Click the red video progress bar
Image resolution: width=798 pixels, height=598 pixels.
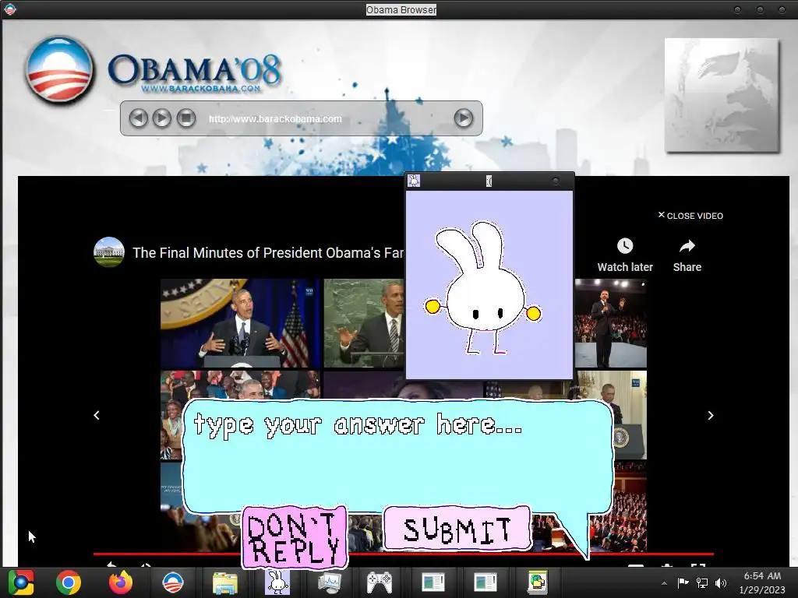click(x=403, y=554)
